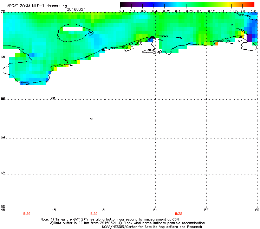260x229 pixels.
Task: Click the longitude '48' axis label
Action: coord(54,210)
